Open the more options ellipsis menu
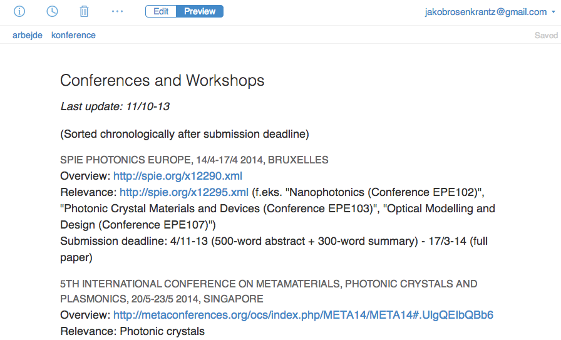This screenshot has height=340, width=561. click(117, 11)
